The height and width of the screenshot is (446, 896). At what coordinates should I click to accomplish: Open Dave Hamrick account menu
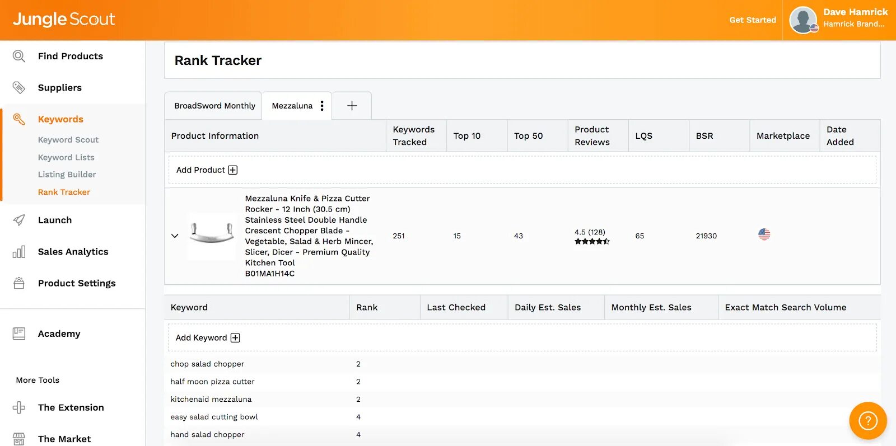click(838, 20)
